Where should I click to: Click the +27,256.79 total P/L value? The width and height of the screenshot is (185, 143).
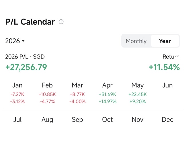pos(26,67)
